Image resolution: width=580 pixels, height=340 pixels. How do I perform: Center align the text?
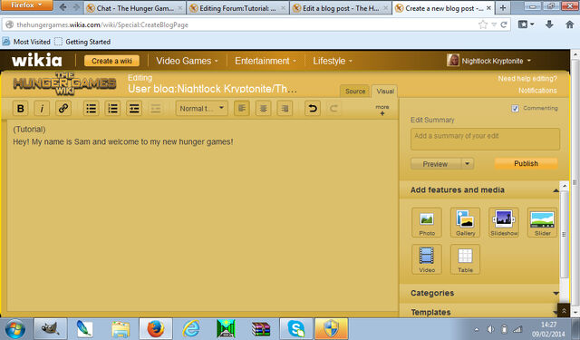263,109
